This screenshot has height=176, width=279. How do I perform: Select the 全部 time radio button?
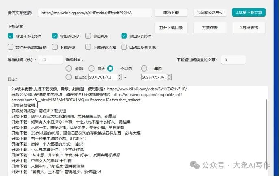(69, 68)
